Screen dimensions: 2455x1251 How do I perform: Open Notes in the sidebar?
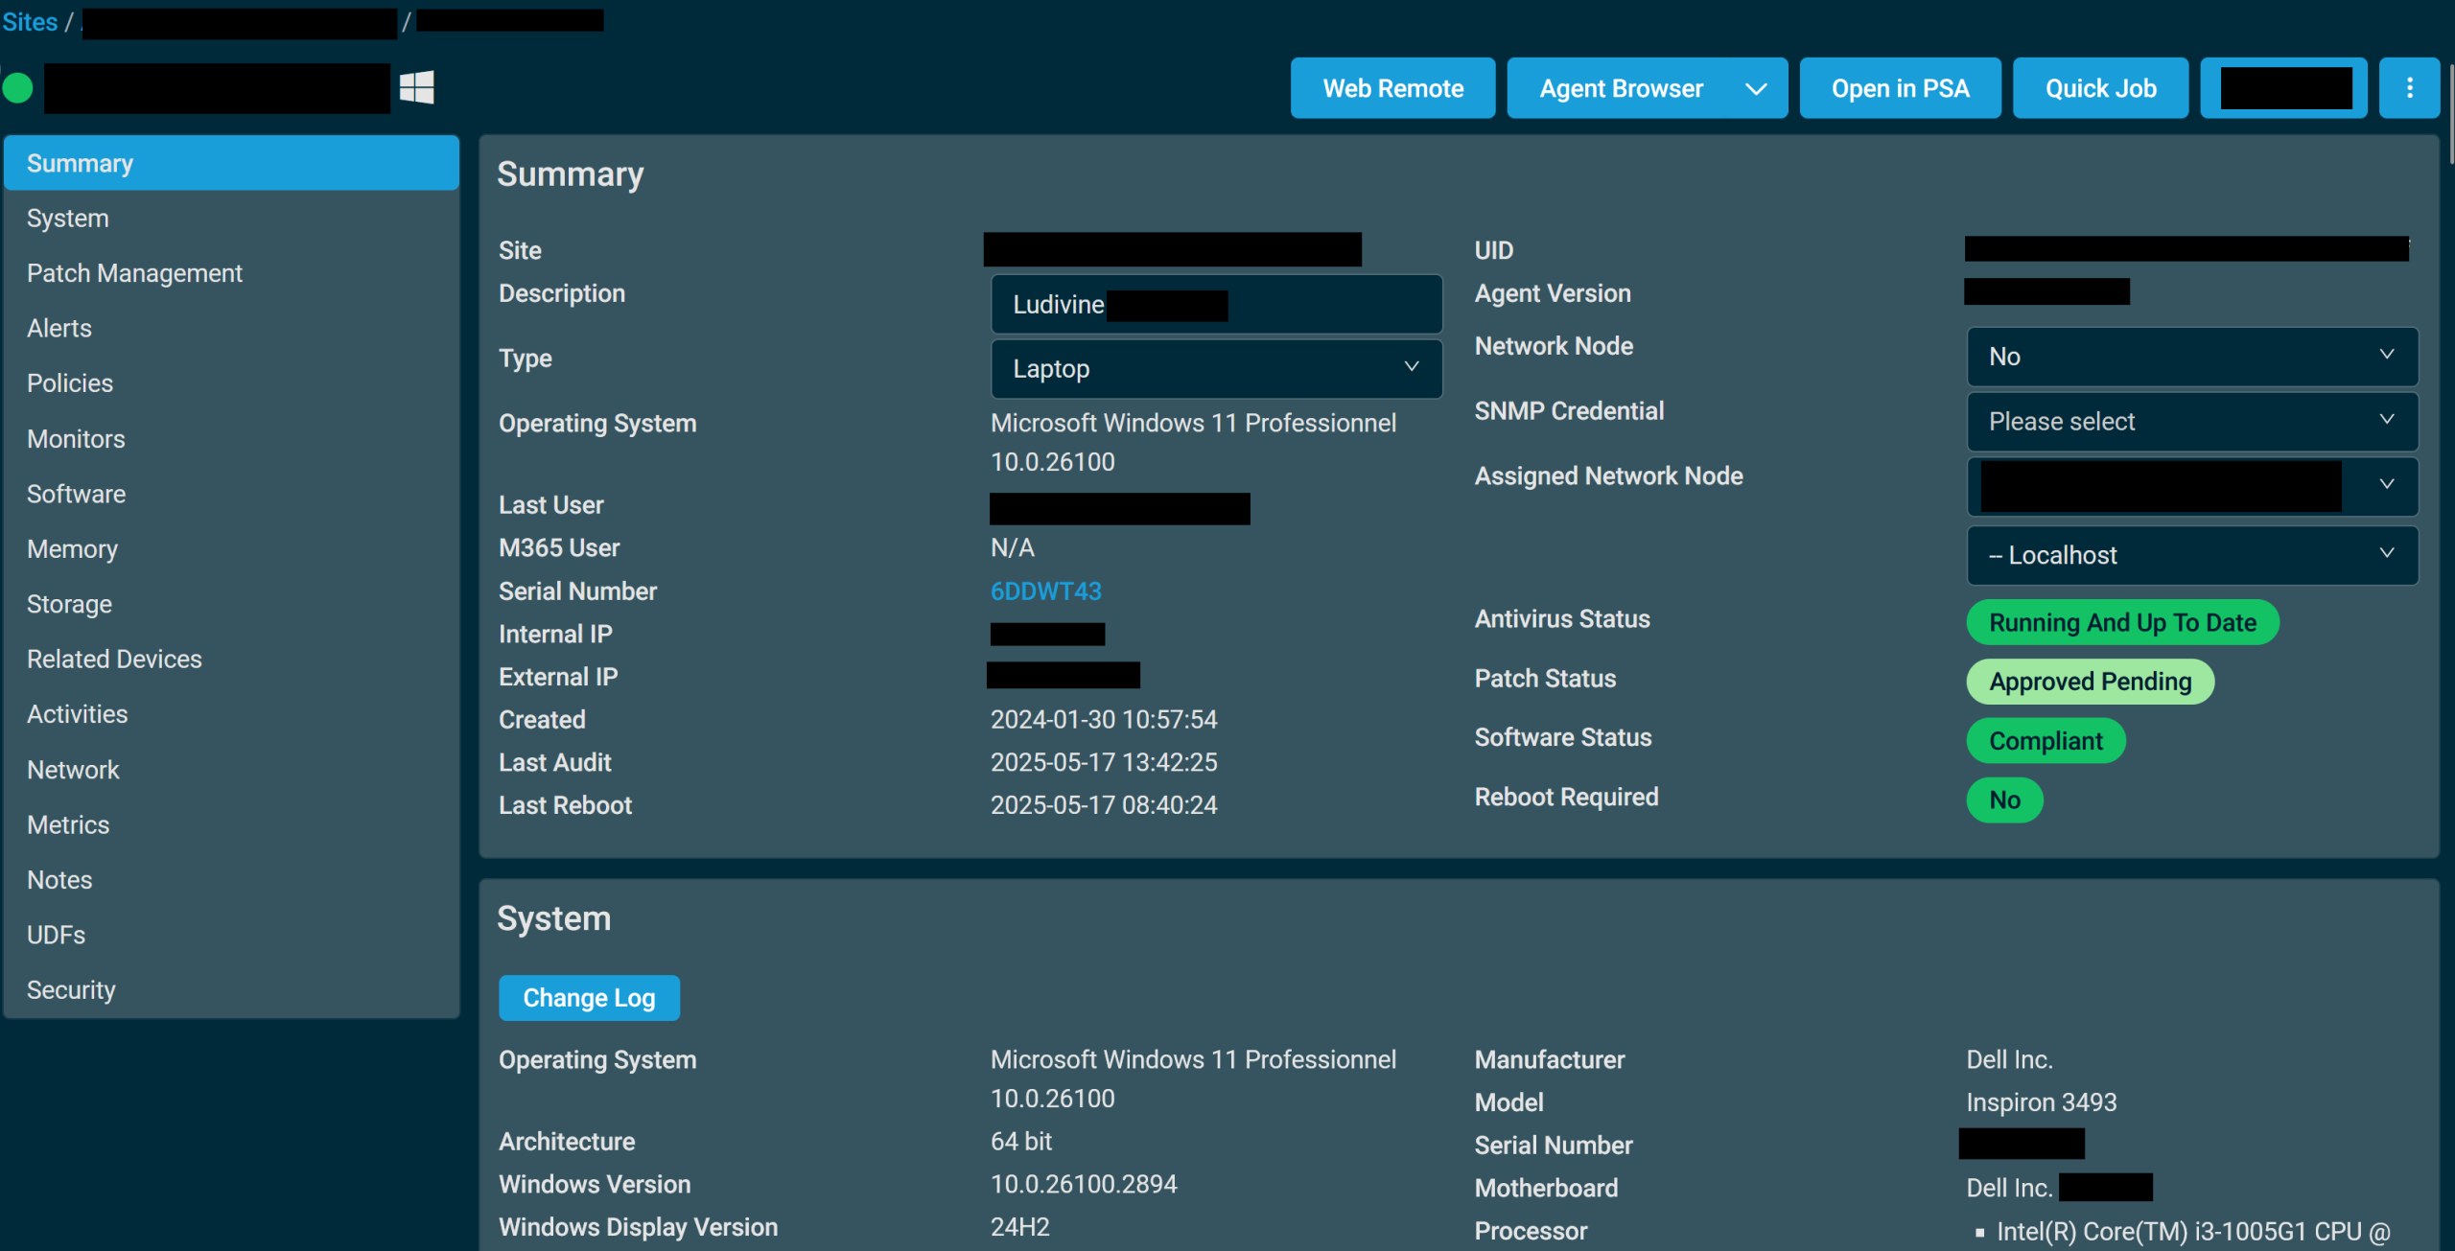tap(231, 880)
